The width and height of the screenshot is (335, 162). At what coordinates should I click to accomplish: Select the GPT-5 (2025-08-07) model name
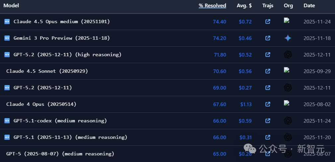pyautogui.click(x=60, y=154)
